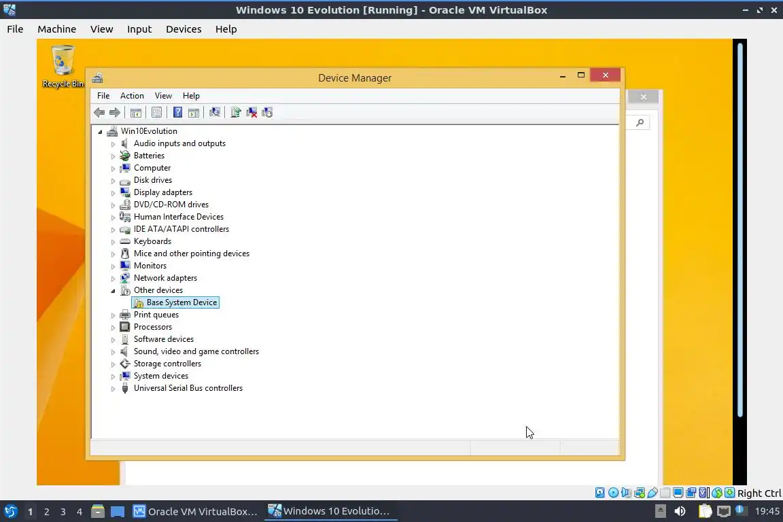Select the Print queues category
Screen dimensions: 783x522
tap(156, 315)
